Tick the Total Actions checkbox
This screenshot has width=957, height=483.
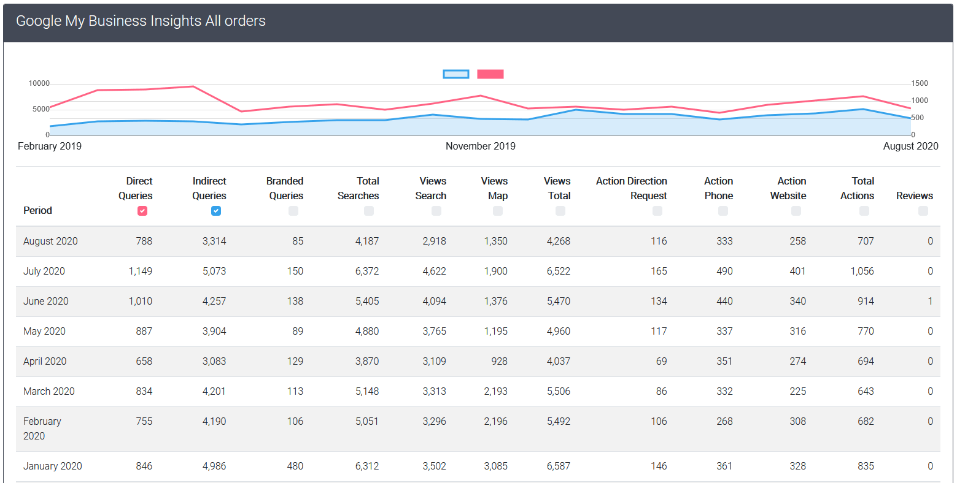864,211
